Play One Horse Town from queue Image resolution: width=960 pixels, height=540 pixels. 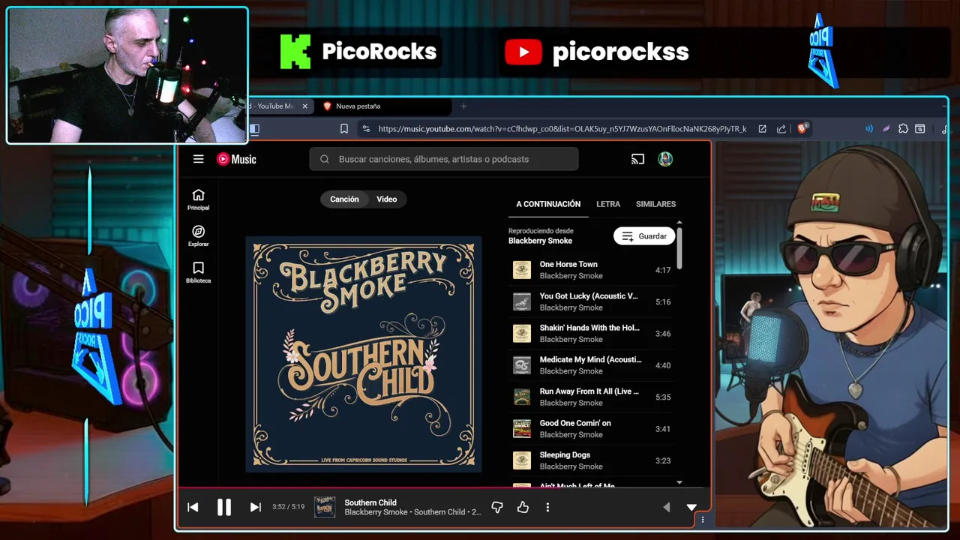(591, 270)
